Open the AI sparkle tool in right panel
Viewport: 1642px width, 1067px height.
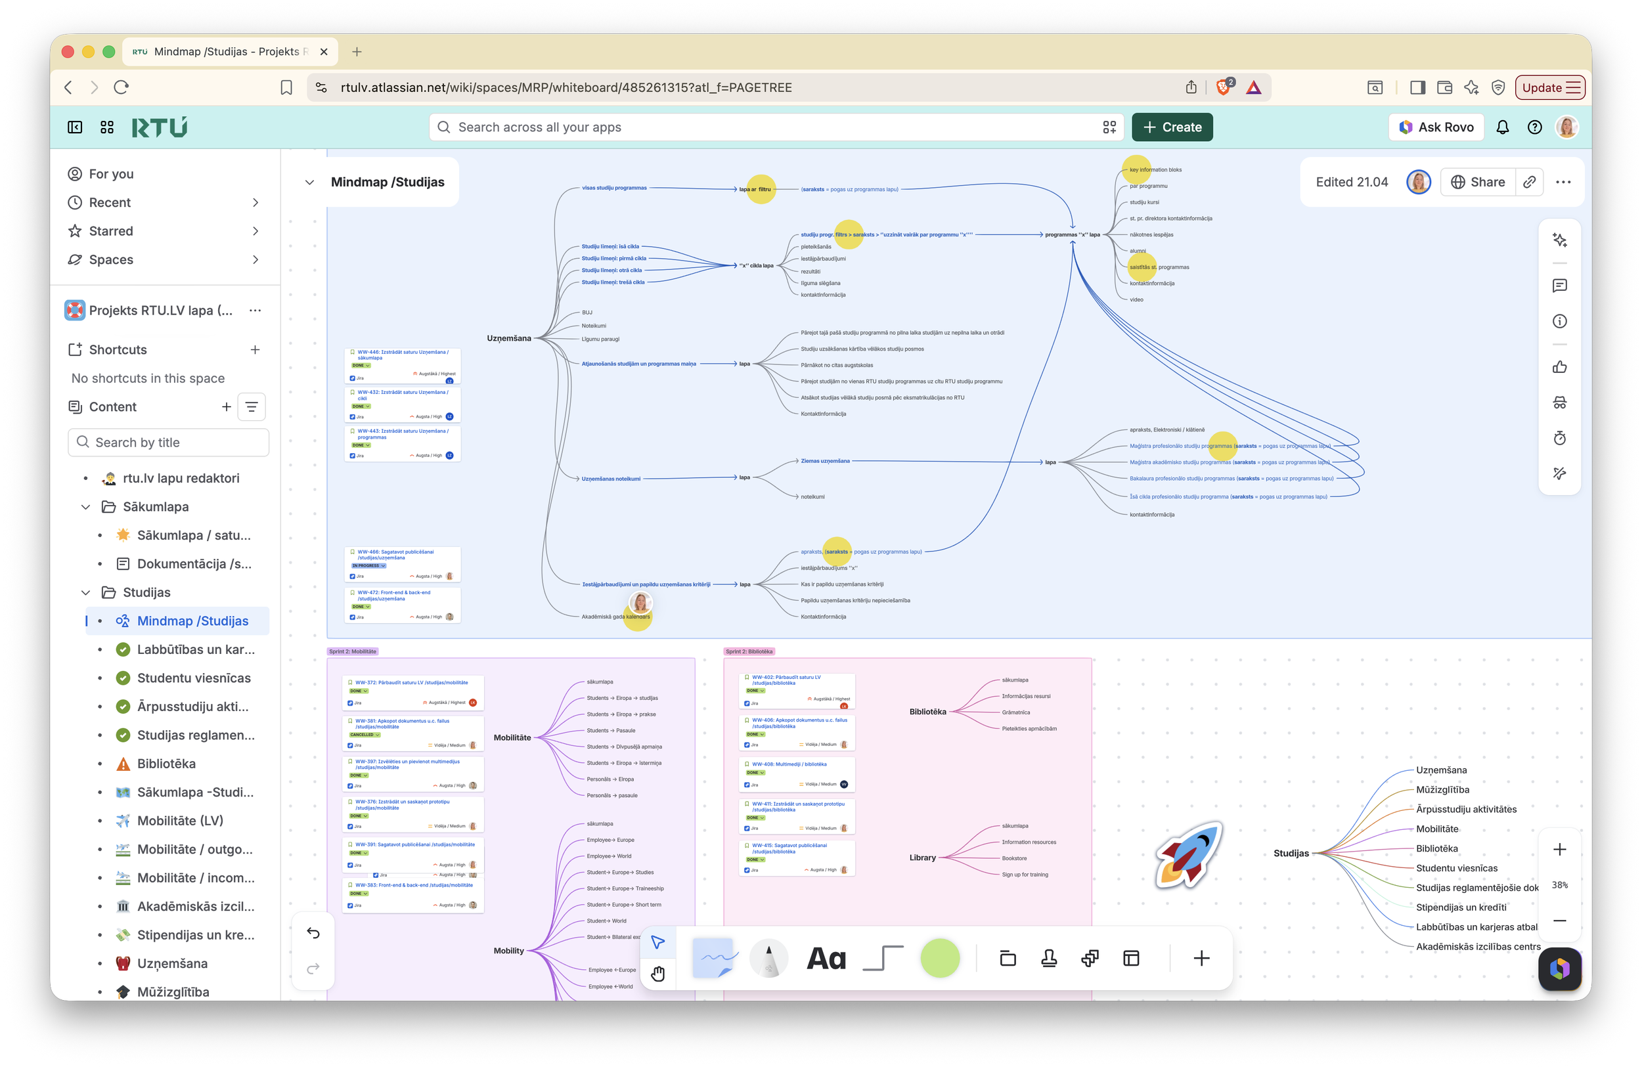click(x=1559, y=240)
